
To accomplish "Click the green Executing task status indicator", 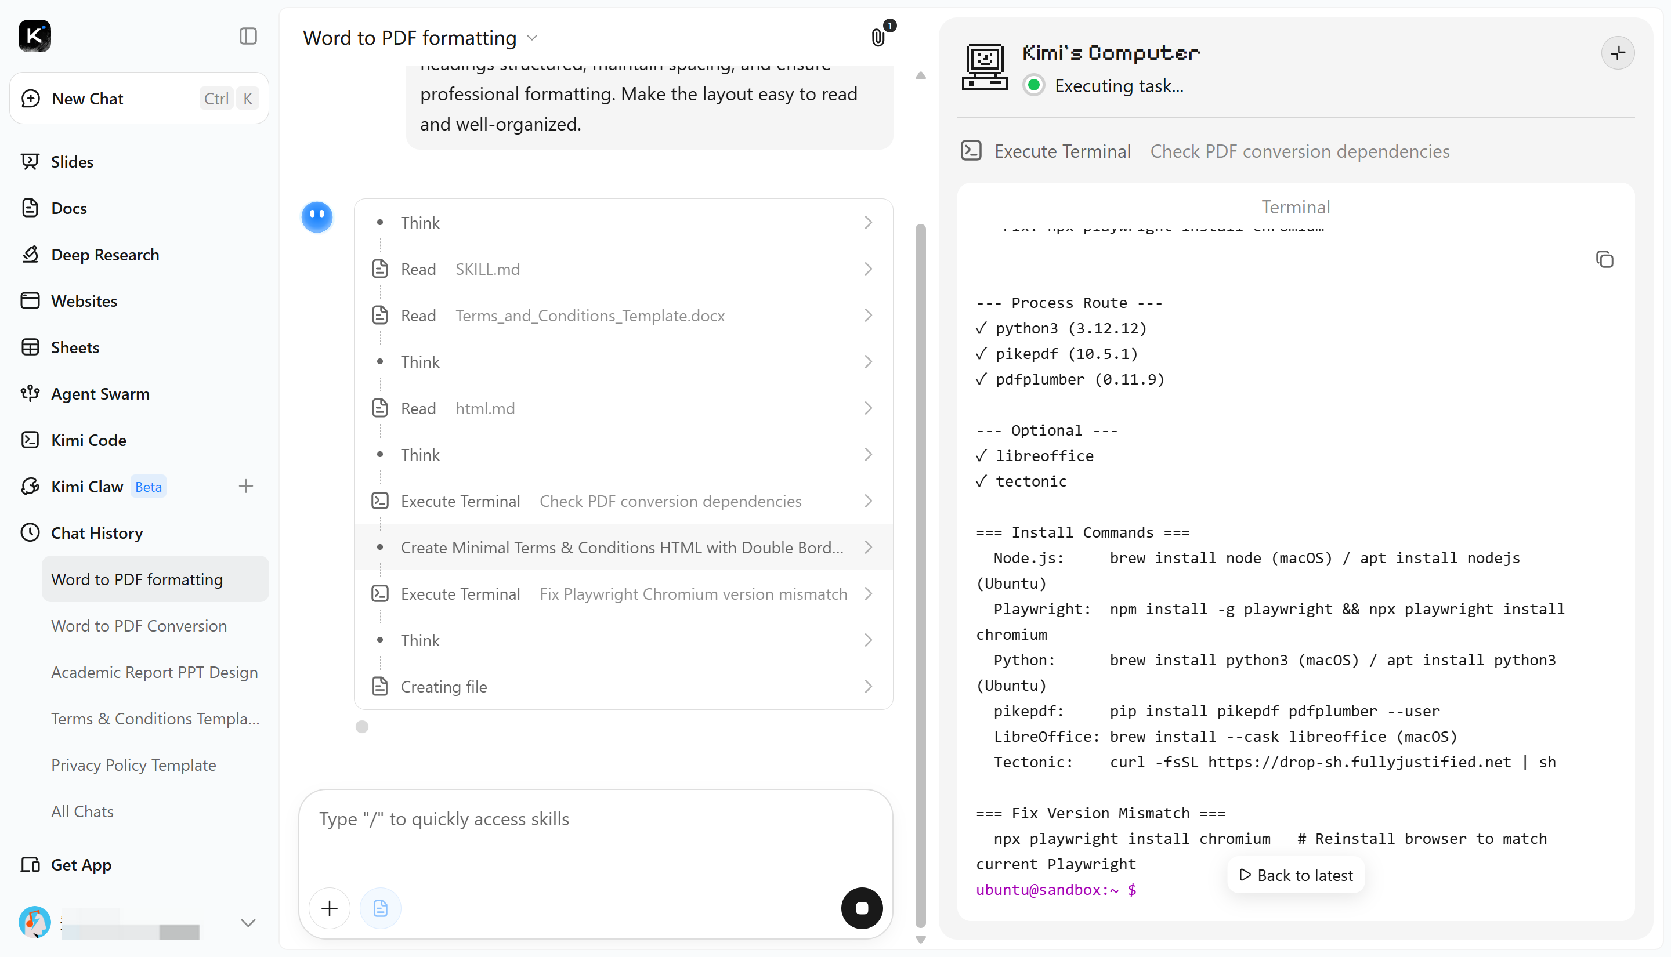I will click(x=1034, y=85).
